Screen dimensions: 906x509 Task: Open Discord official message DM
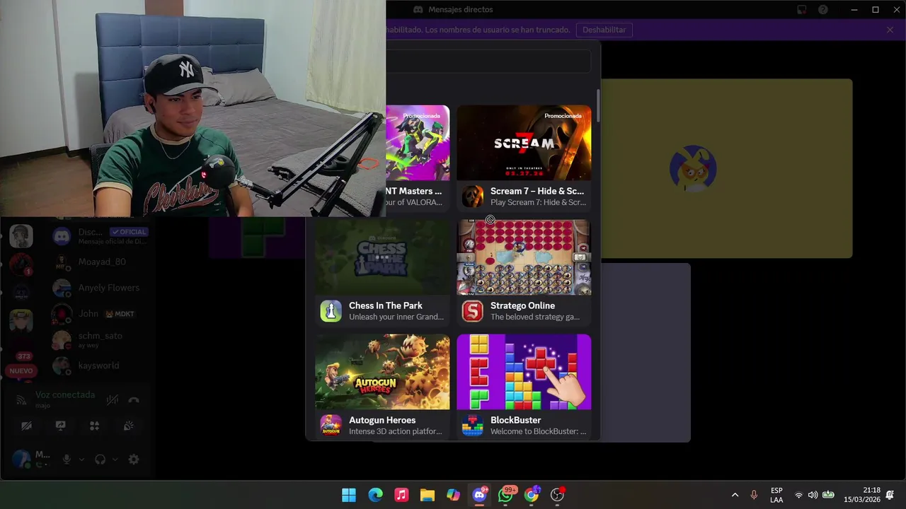(x=102, y=236)
